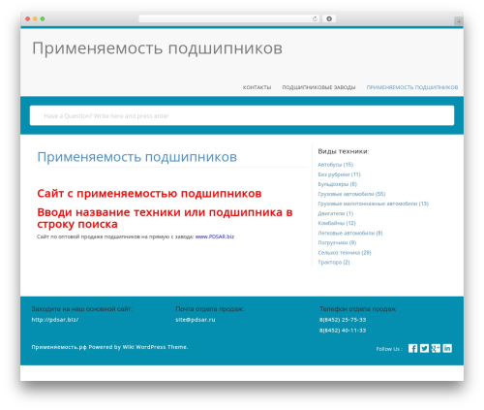Open the www.PDSAR.biz link
Image resolution: width=484 pixels, height=410 pixels.
point(215,237)
